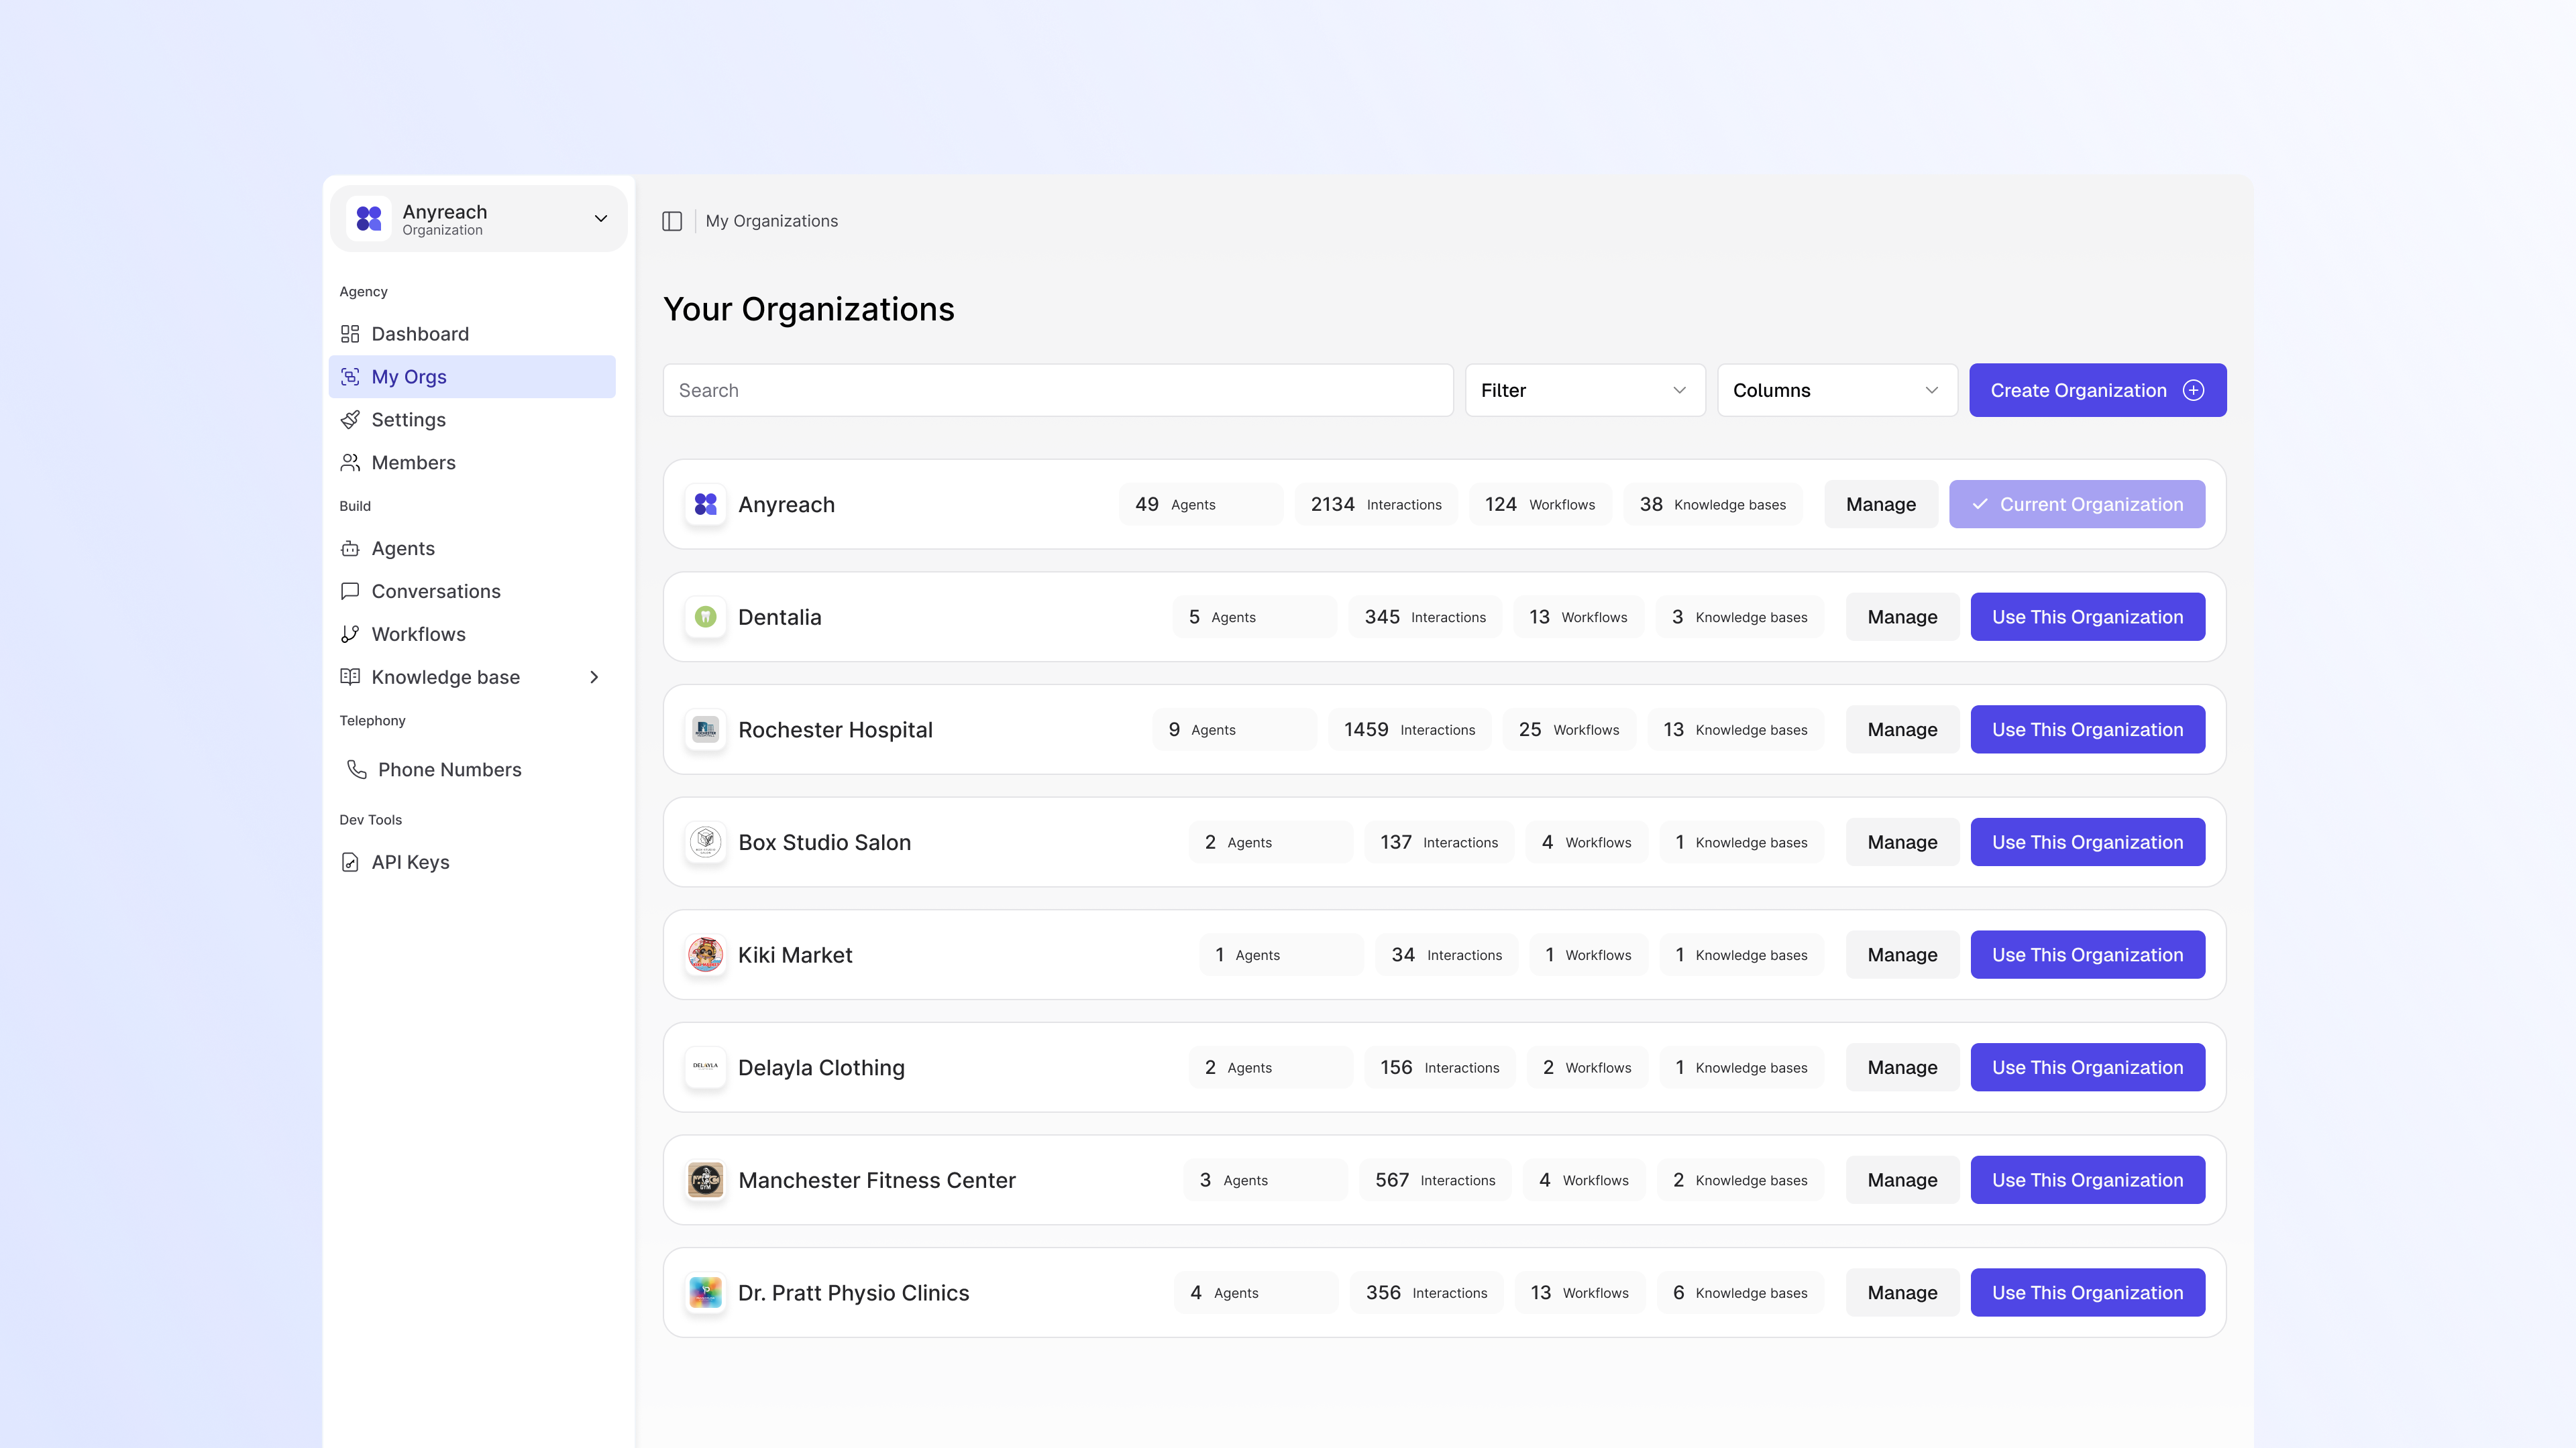Click the Phone Numbers icon under Telephony
This screenshot has width=2576, height=1448.
(x=357, y=770)
